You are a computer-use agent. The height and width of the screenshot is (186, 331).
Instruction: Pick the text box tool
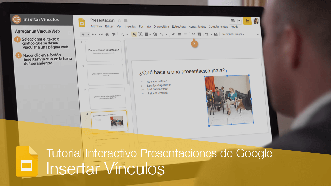pyautogui.click(x=140, y=34)
